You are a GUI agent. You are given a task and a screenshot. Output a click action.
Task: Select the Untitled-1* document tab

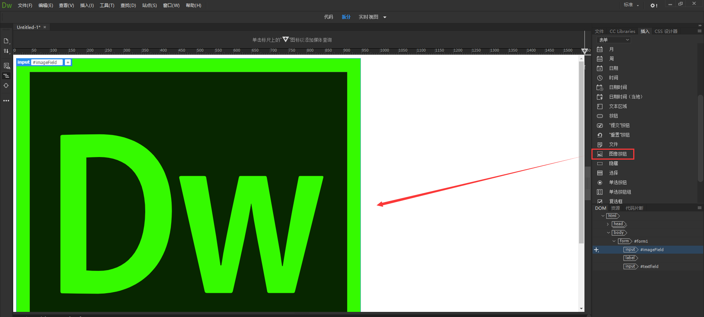point(29,27)
